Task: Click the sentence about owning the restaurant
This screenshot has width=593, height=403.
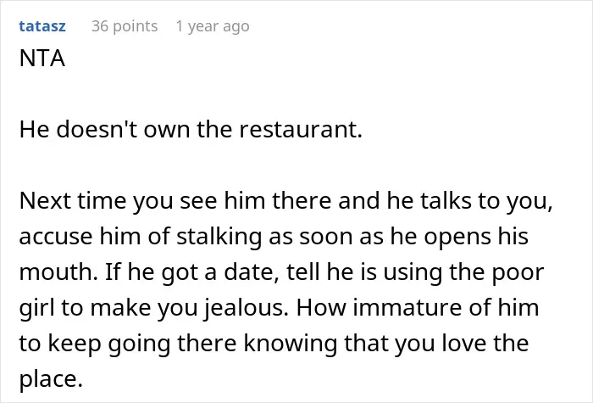Action: pyautogui.click(x=191, y=129)
